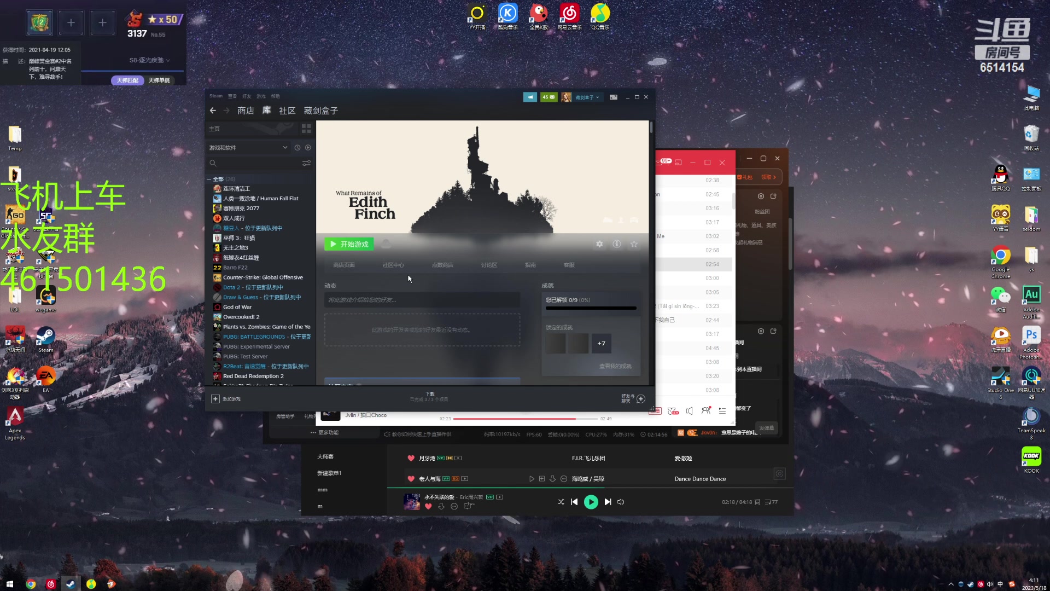The width and height of the screenshot is (1050, 591).
Task: Switch to the 库 library tab
Action: [x=267, y=111]
